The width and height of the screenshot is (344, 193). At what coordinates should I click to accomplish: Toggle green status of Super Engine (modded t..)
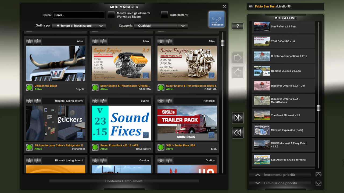[161, 88]
